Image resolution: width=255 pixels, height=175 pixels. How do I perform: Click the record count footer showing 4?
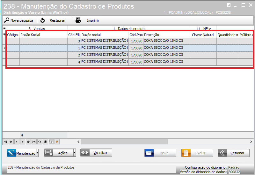[44, 135]
